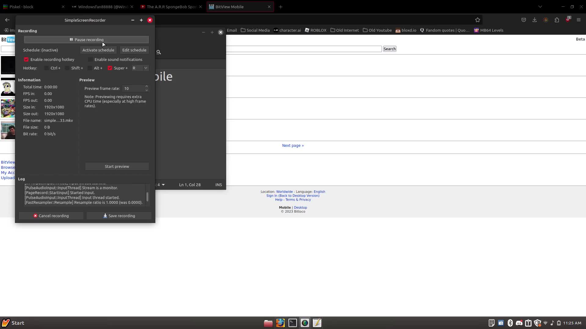Open the Bluetooth tray icon
Image resolution: width=586 pixels, height=329 pixels.
[510, 323]
